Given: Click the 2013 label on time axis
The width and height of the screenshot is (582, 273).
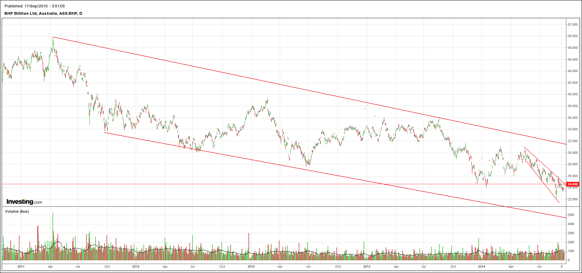Looking at the screenshot, I should coord(367,266).
